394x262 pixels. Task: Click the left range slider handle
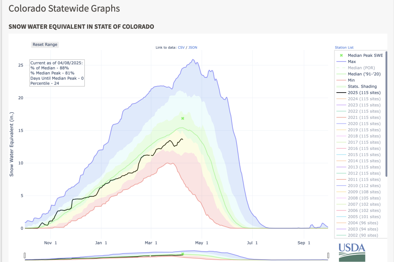click(x=25, y=255)
